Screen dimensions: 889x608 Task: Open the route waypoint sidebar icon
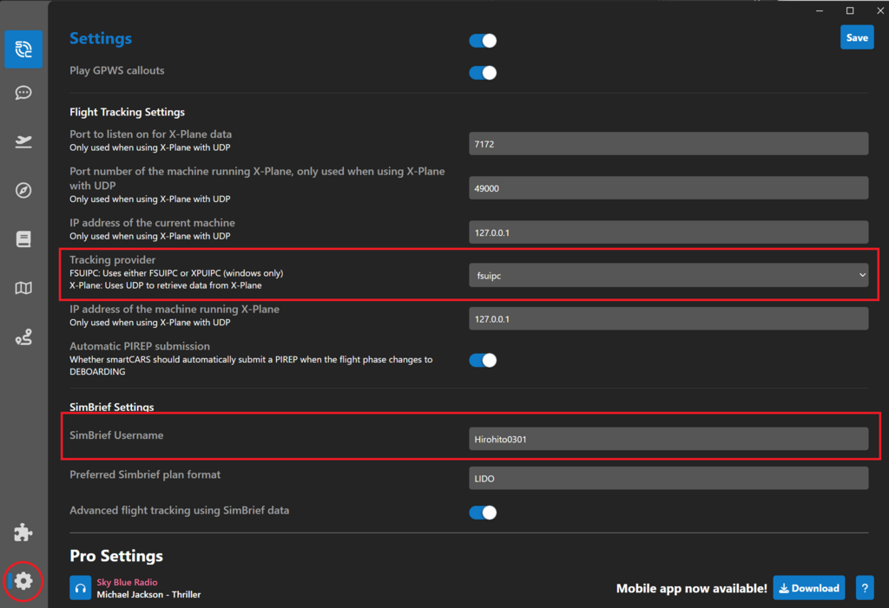click(23, 337)
